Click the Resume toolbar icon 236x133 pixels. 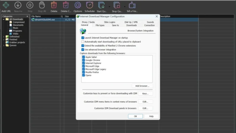[x=18, y=5]
